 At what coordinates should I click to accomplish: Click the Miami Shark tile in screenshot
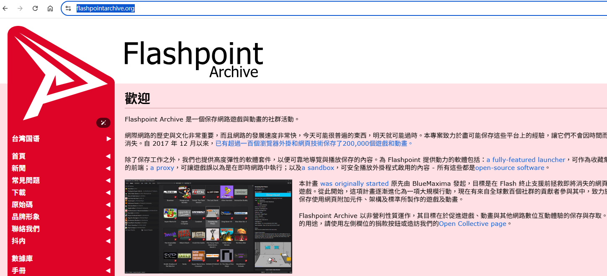pyautogui.click(x=184, y=235)
